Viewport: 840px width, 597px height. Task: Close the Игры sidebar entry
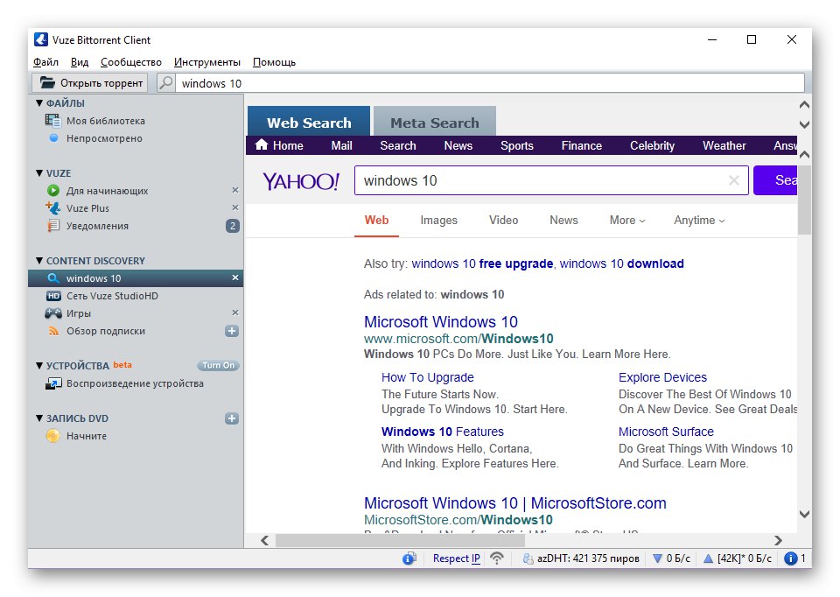(234, 313)
